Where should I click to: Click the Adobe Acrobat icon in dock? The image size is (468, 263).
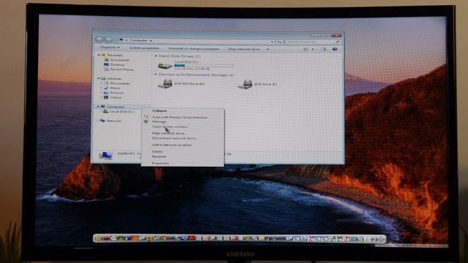pyautogui.click(x=191, y=237)
